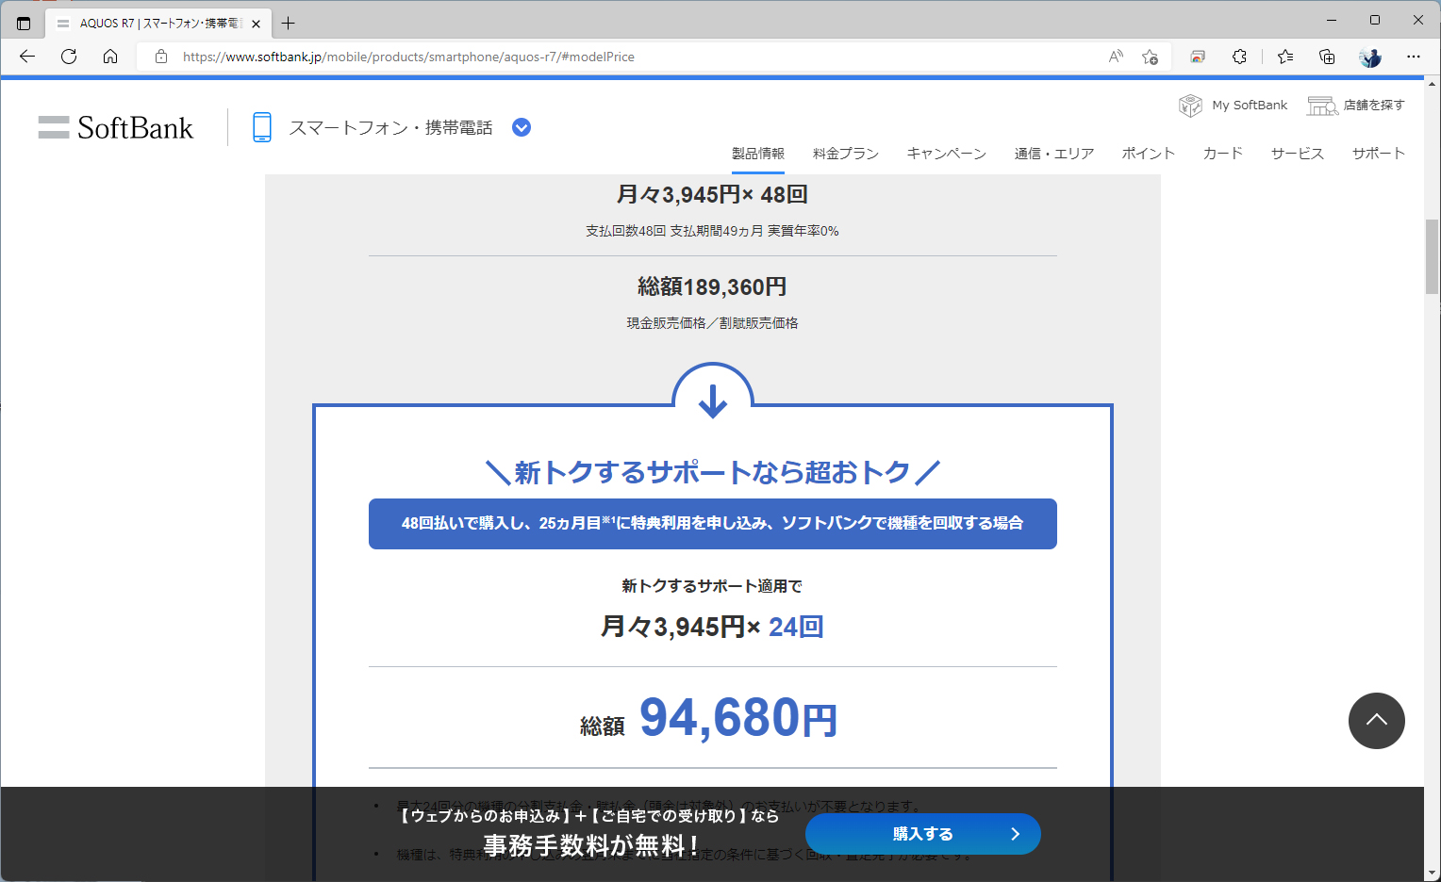Open My SoftBank link
This screenshot has width=1441, height=882.
pos(1250,106)
